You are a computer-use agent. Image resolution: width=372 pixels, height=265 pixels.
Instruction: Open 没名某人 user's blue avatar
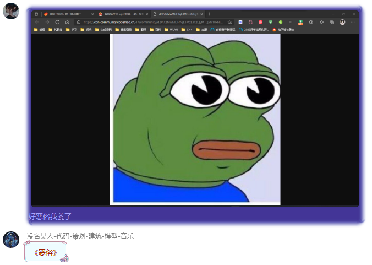tap(11, 240)
